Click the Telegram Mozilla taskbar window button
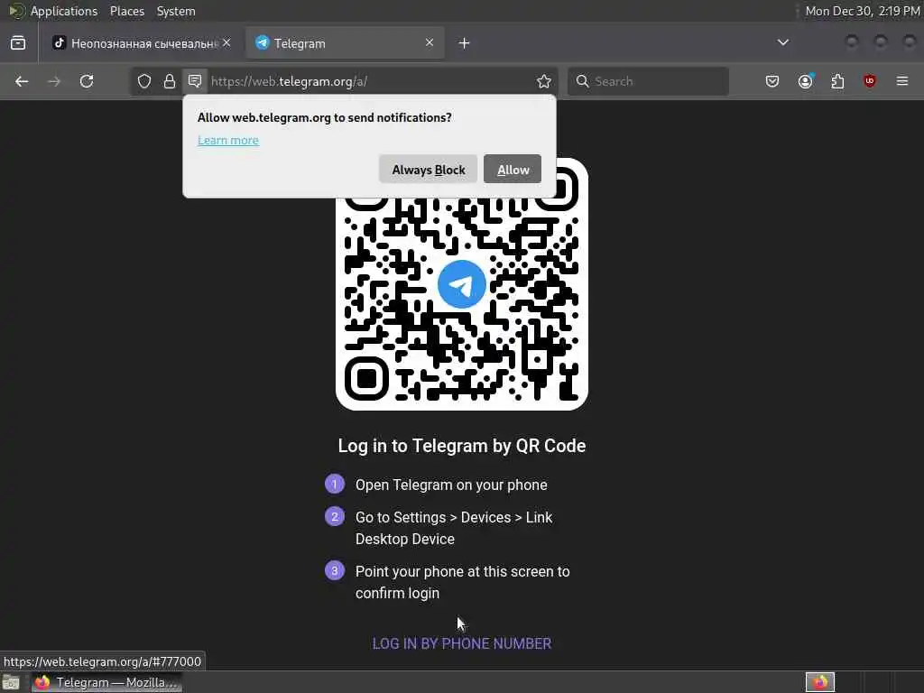The height and width of the screenshot is (693, 924). point(107,682)
